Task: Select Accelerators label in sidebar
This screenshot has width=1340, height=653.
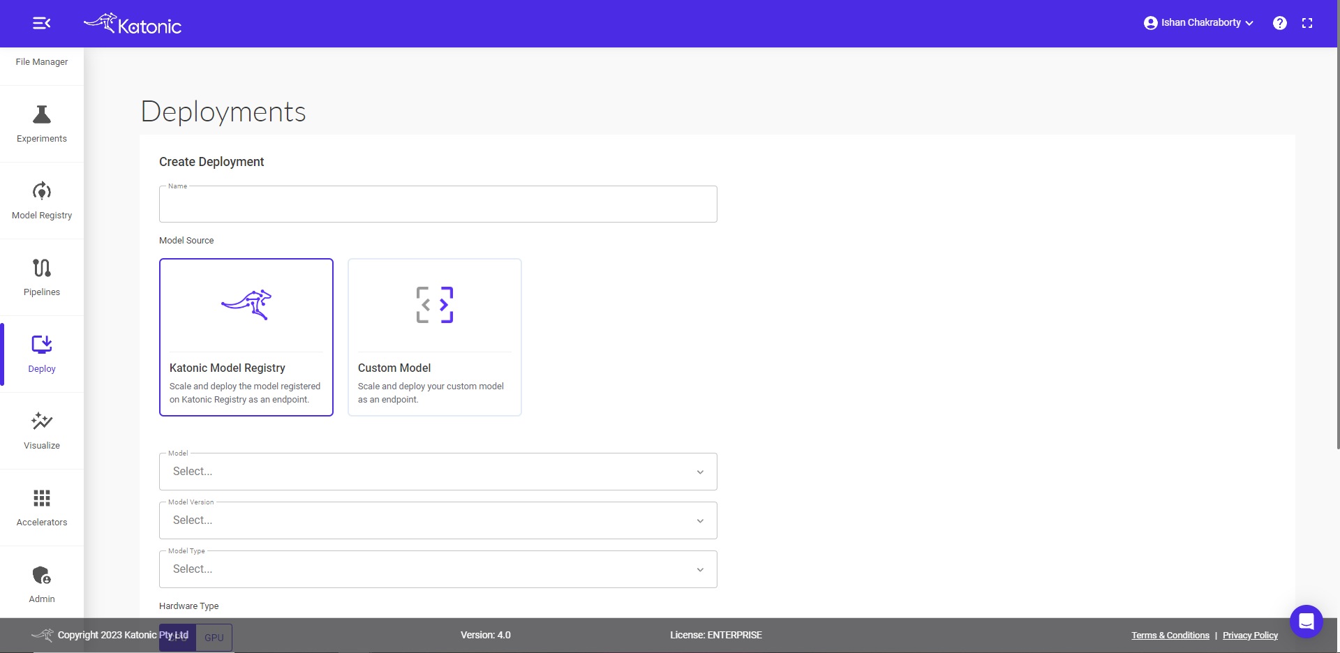Action: [42, 523]
